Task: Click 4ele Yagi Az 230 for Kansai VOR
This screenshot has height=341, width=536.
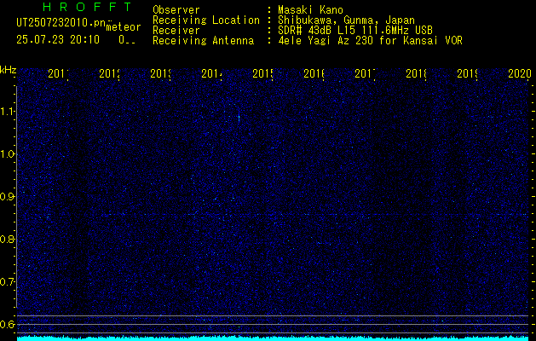Action: point(370,41)
